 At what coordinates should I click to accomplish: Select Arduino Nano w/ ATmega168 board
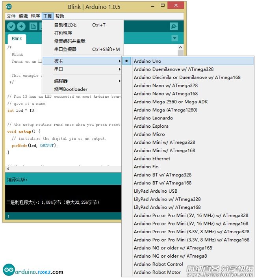coord(188,94)
